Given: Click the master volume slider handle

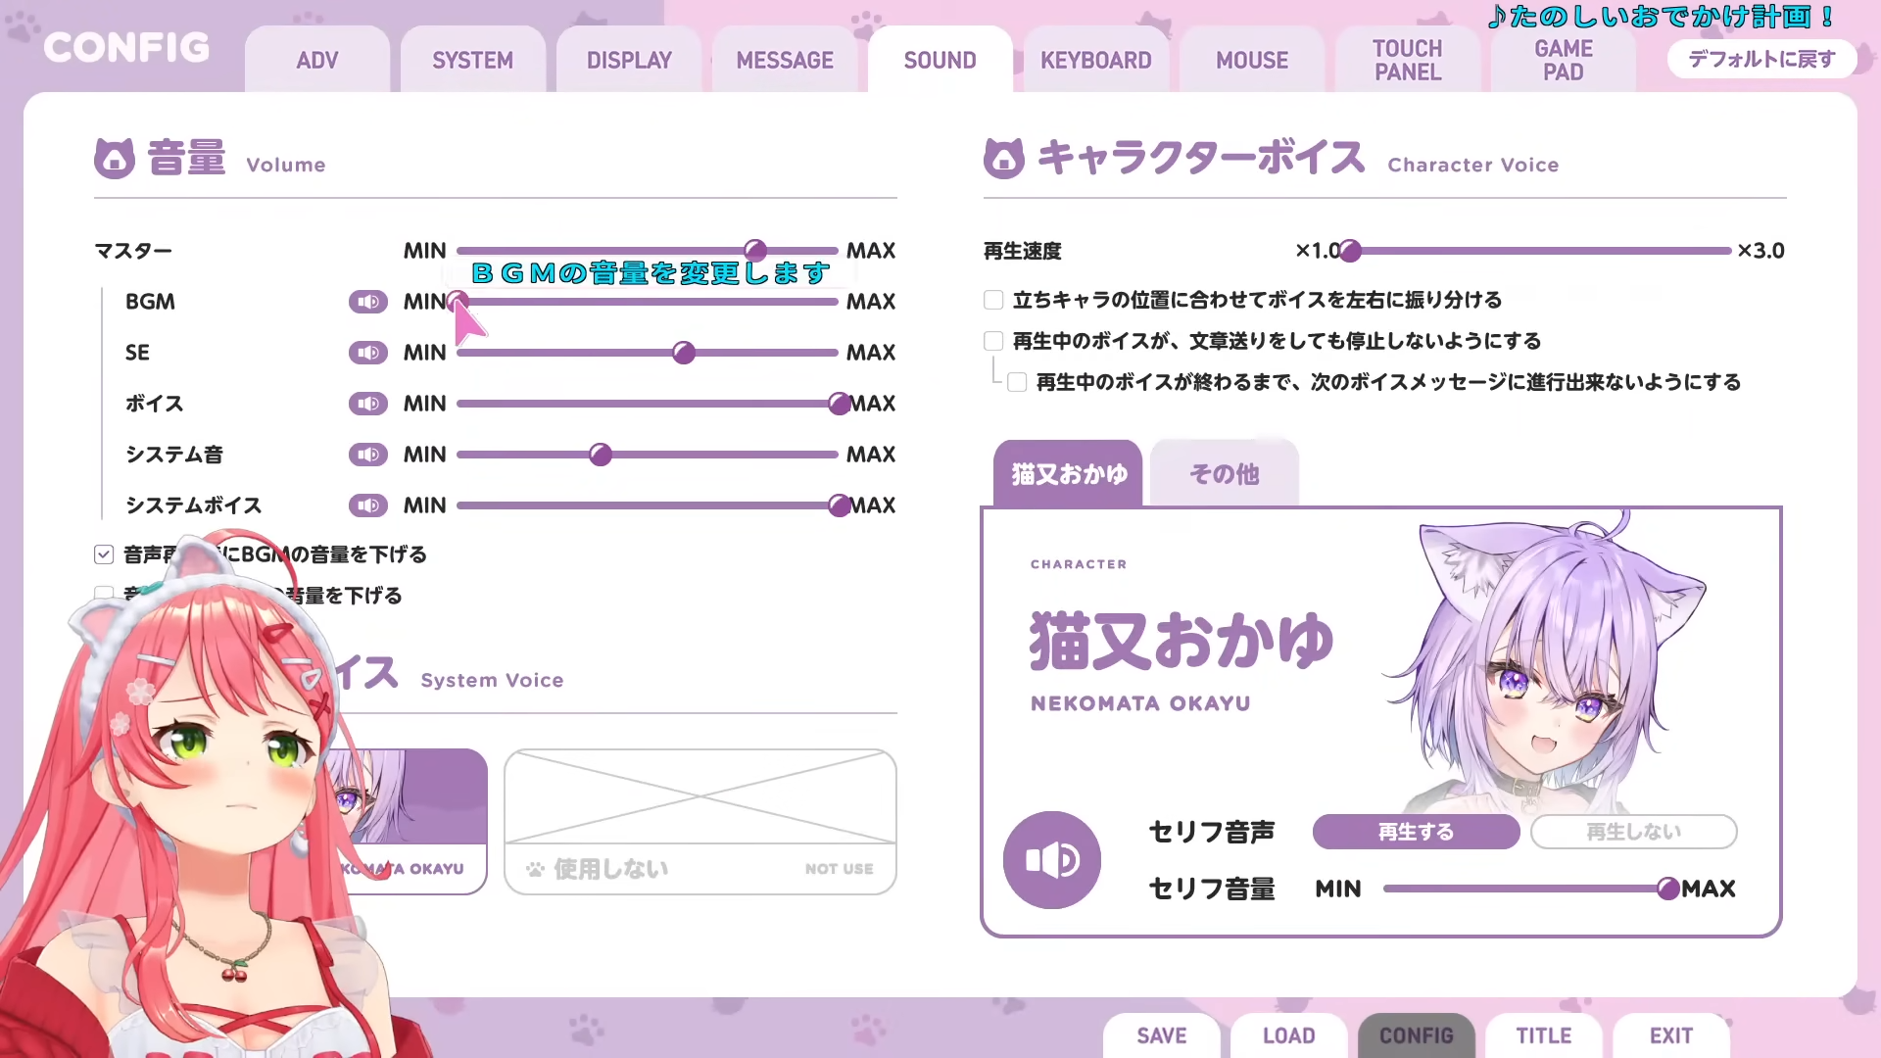Looking at the screenshot, I should pyautogui.click(x=755, y=250).
